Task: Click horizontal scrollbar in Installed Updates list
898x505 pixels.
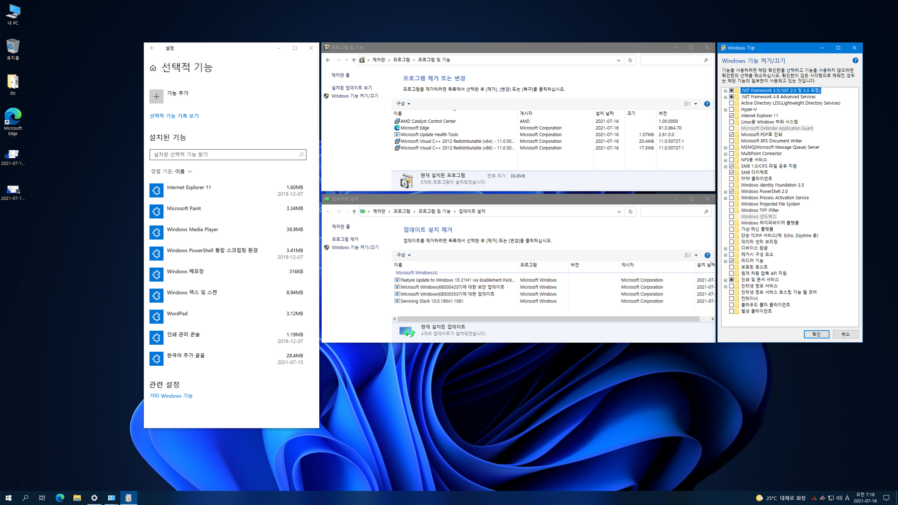Action: click(x=548, y=319)
